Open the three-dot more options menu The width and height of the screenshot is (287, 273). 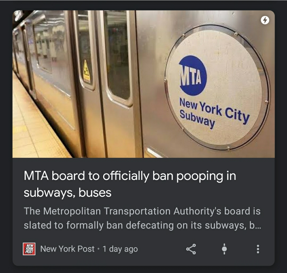tap(258, 249)
